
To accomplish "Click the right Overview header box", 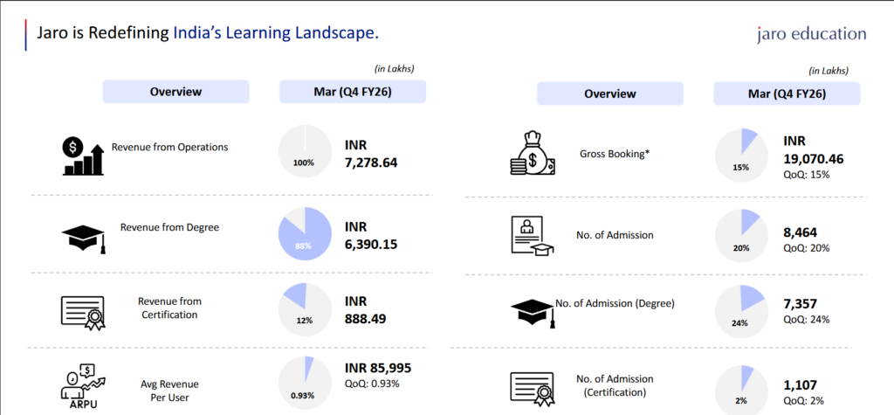I will (610, 93).
